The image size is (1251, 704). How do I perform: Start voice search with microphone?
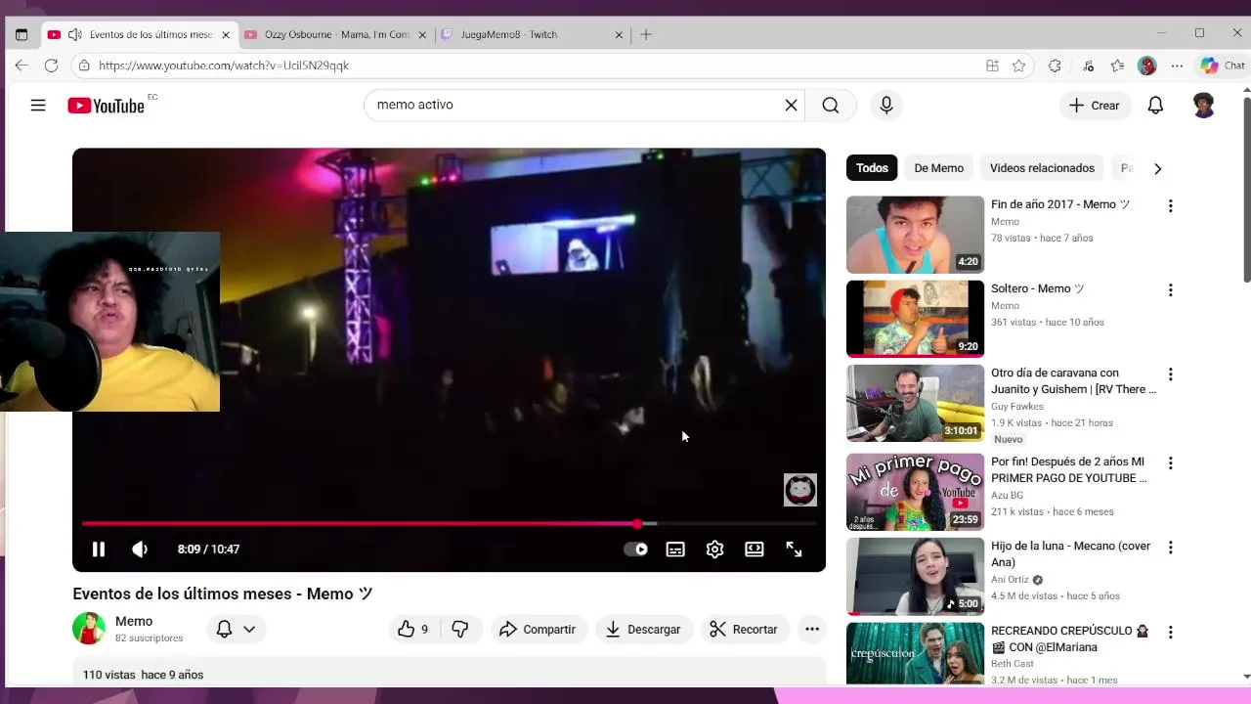886,105
